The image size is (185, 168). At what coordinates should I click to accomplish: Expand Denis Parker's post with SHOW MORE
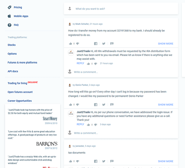(166, 105)
